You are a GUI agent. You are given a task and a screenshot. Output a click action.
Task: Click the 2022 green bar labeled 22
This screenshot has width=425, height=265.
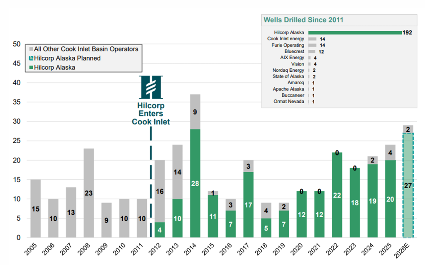coord(337,195)
